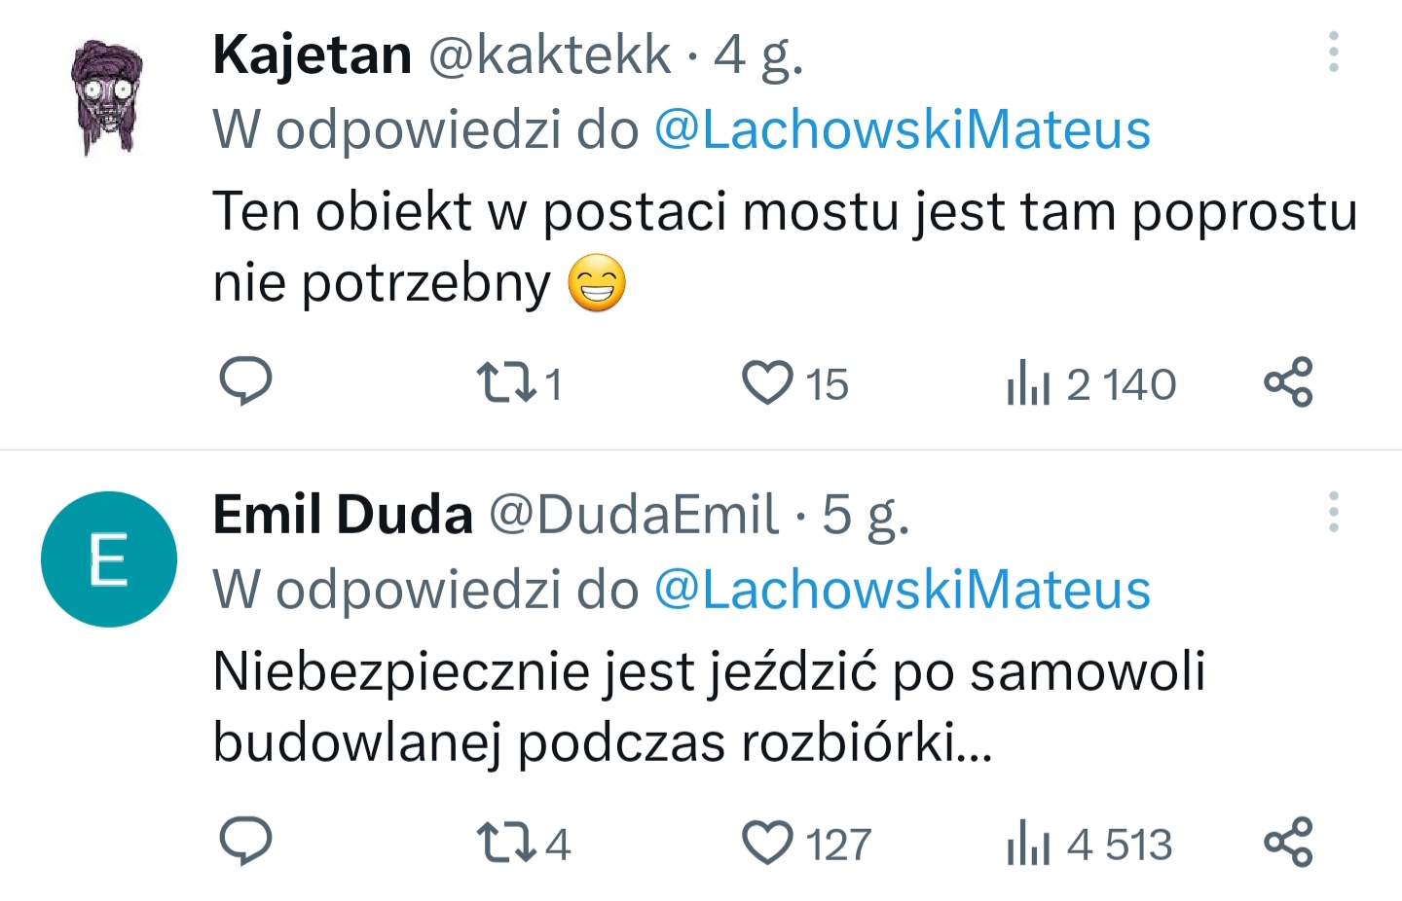Share Kajetan's tweet
Image resolution: width=1402 pixels, height=901 pixels.
1288,382
